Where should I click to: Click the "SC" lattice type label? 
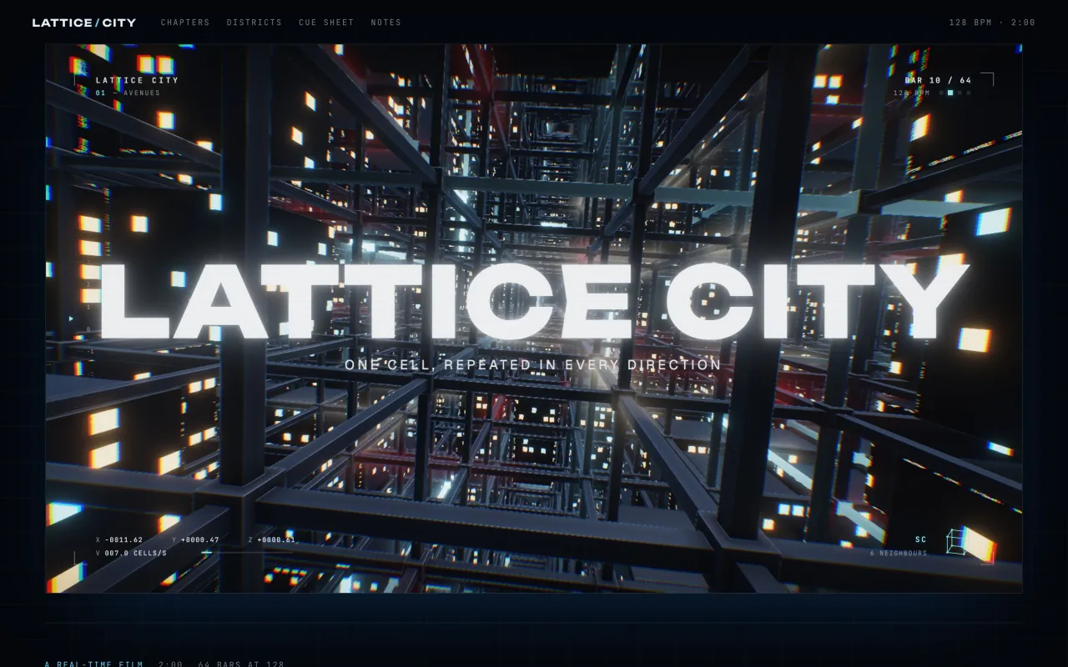(921, 539)
